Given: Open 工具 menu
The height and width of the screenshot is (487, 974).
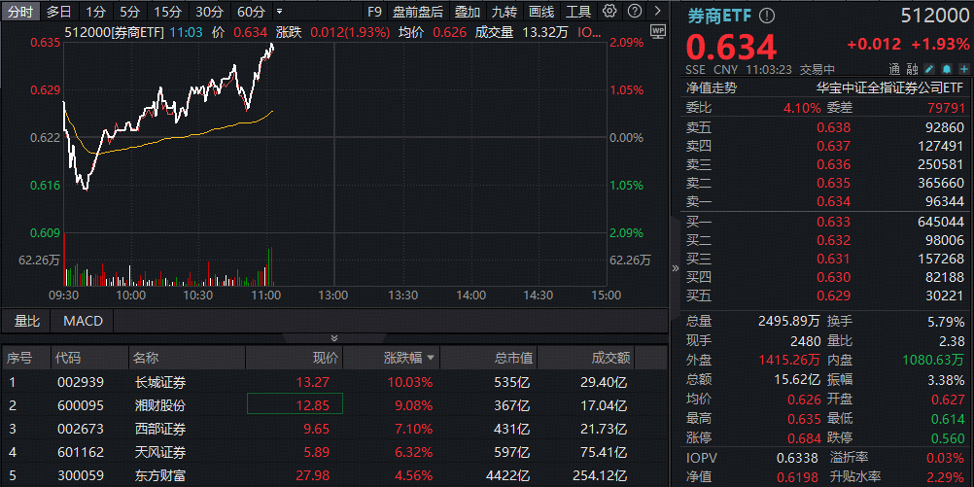Looking at the screenshot, I should tap(579, 12).
